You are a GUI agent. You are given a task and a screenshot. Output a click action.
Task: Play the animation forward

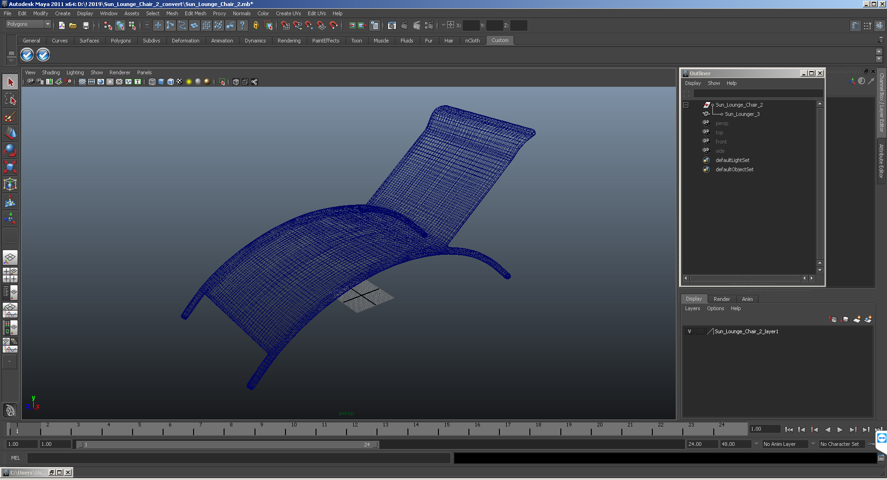pos(840,430)
